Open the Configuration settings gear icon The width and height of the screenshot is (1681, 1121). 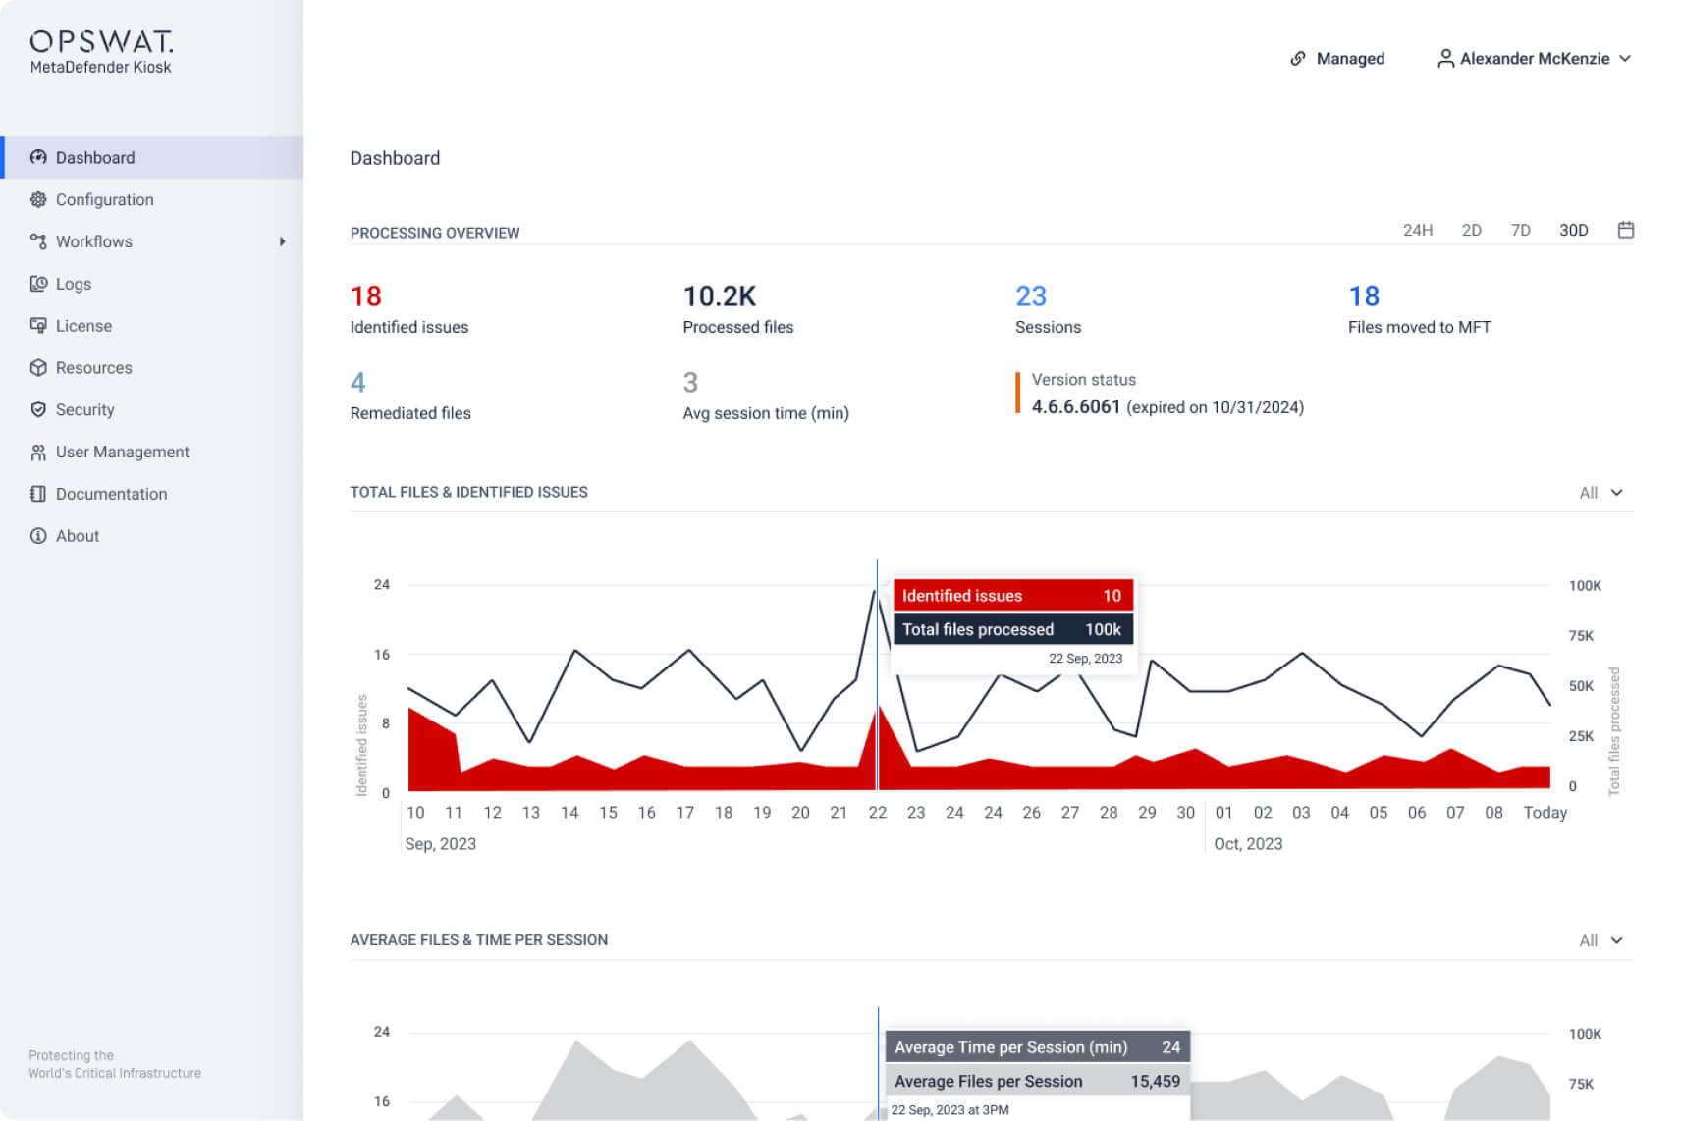click(38, 199)
